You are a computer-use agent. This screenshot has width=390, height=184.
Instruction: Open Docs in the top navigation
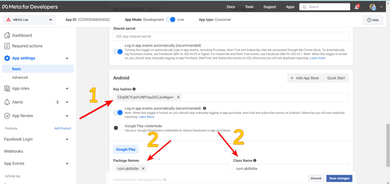point(231,7)
